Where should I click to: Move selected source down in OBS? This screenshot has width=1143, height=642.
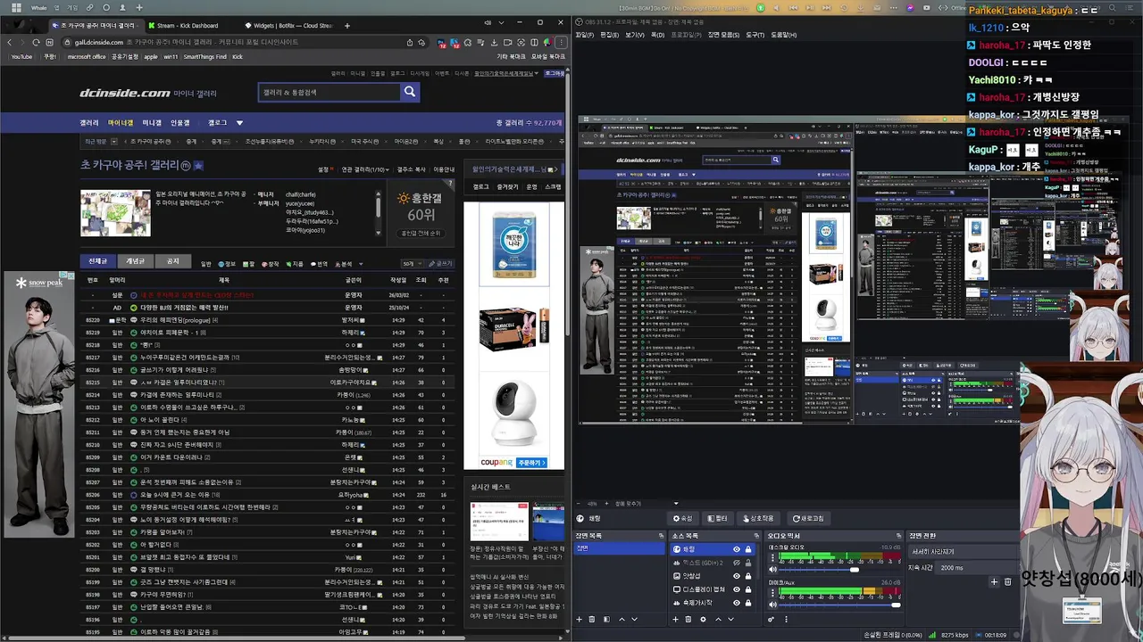pos(730,620)
